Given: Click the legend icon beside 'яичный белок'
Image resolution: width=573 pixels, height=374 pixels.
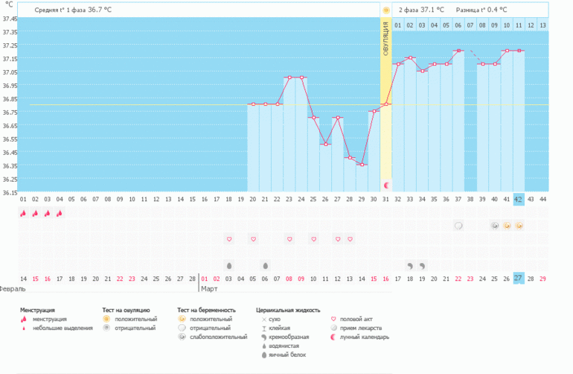Looking at the screenshot, I should click(264, 355).
